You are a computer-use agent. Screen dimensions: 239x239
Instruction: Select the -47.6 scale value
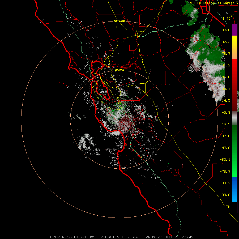(x=225, y=148)
